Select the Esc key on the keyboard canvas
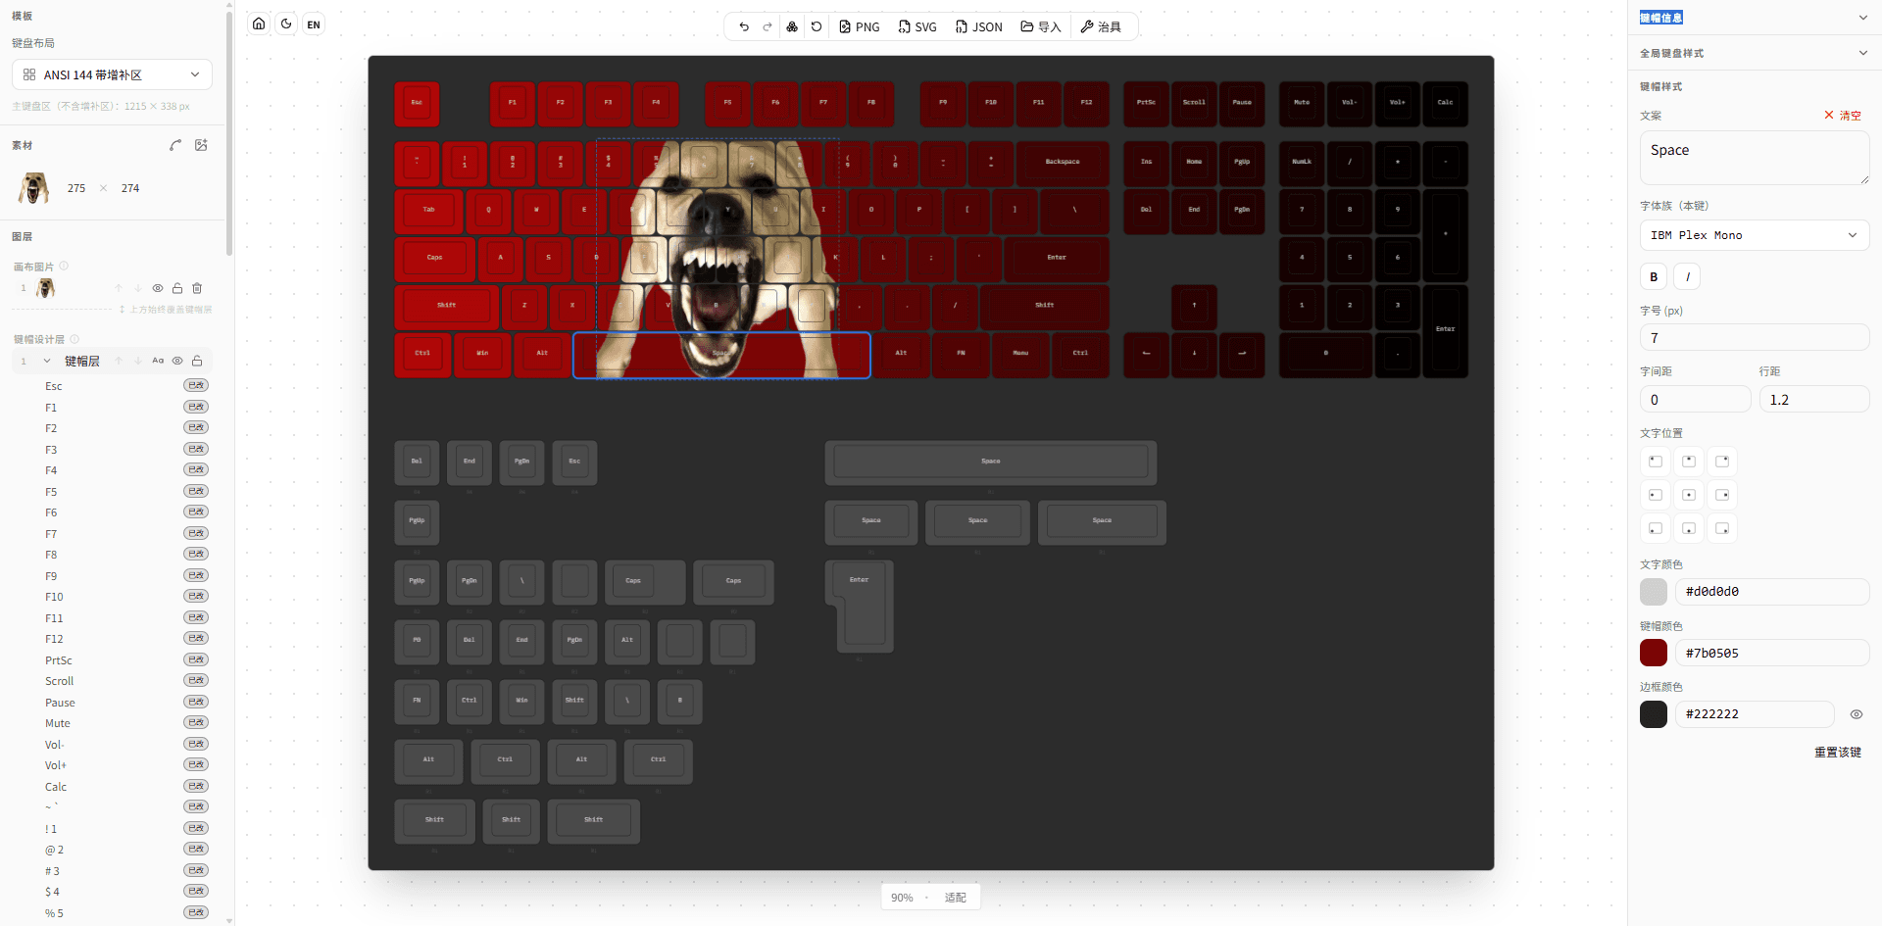This screenshot has height=926, width=1882. [x=417, y=103]
